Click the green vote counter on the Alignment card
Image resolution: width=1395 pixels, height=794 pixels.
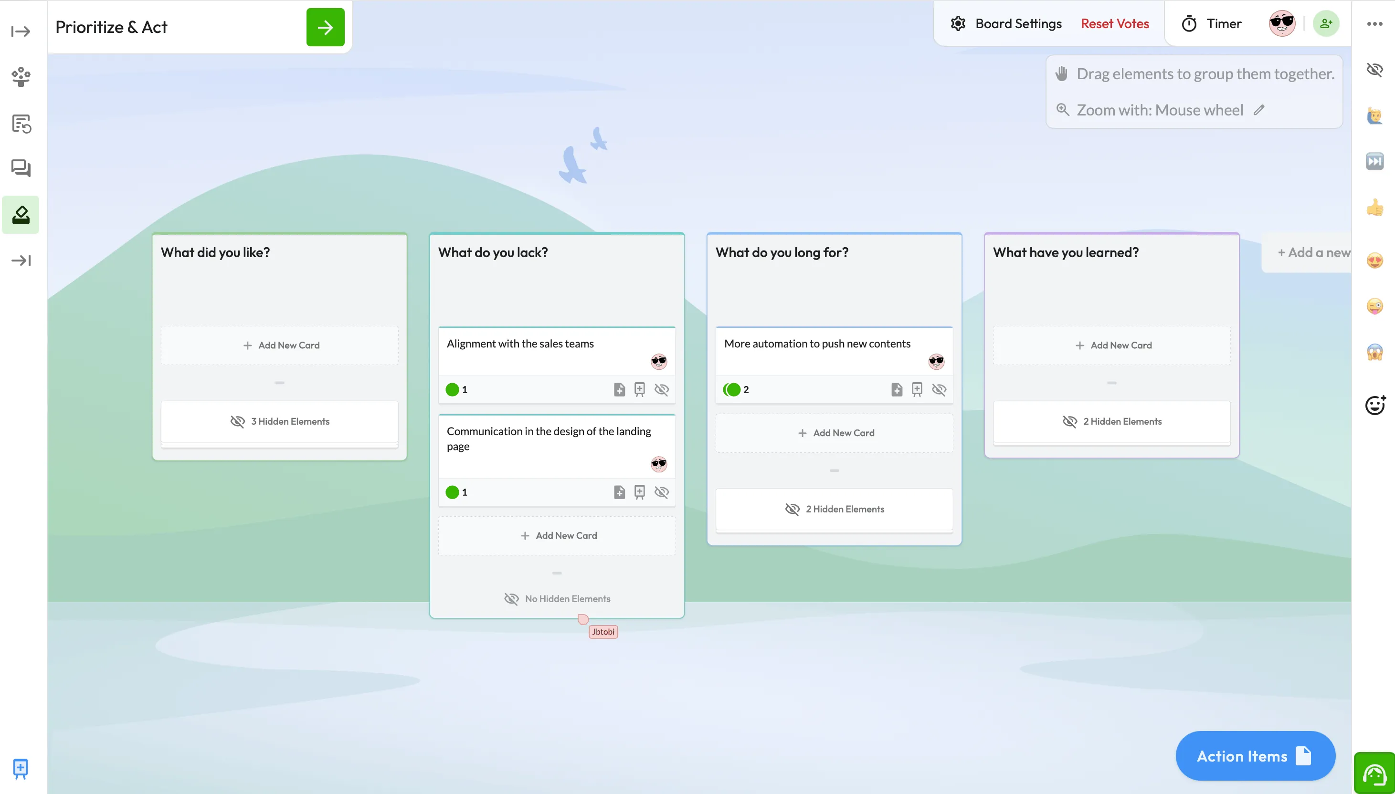(453, 389)
